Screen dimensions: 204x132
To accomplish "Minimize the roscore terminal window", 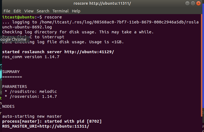I will (188, 4).
